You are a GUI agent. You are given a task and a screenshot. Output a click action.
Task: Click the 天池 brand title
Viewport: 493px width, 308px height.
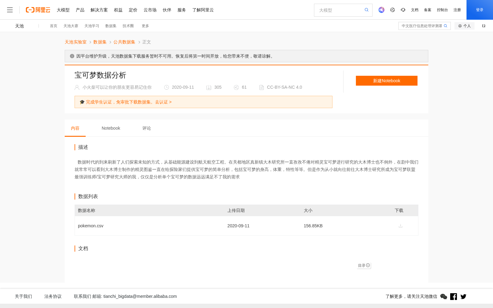[x=19, y=26]
